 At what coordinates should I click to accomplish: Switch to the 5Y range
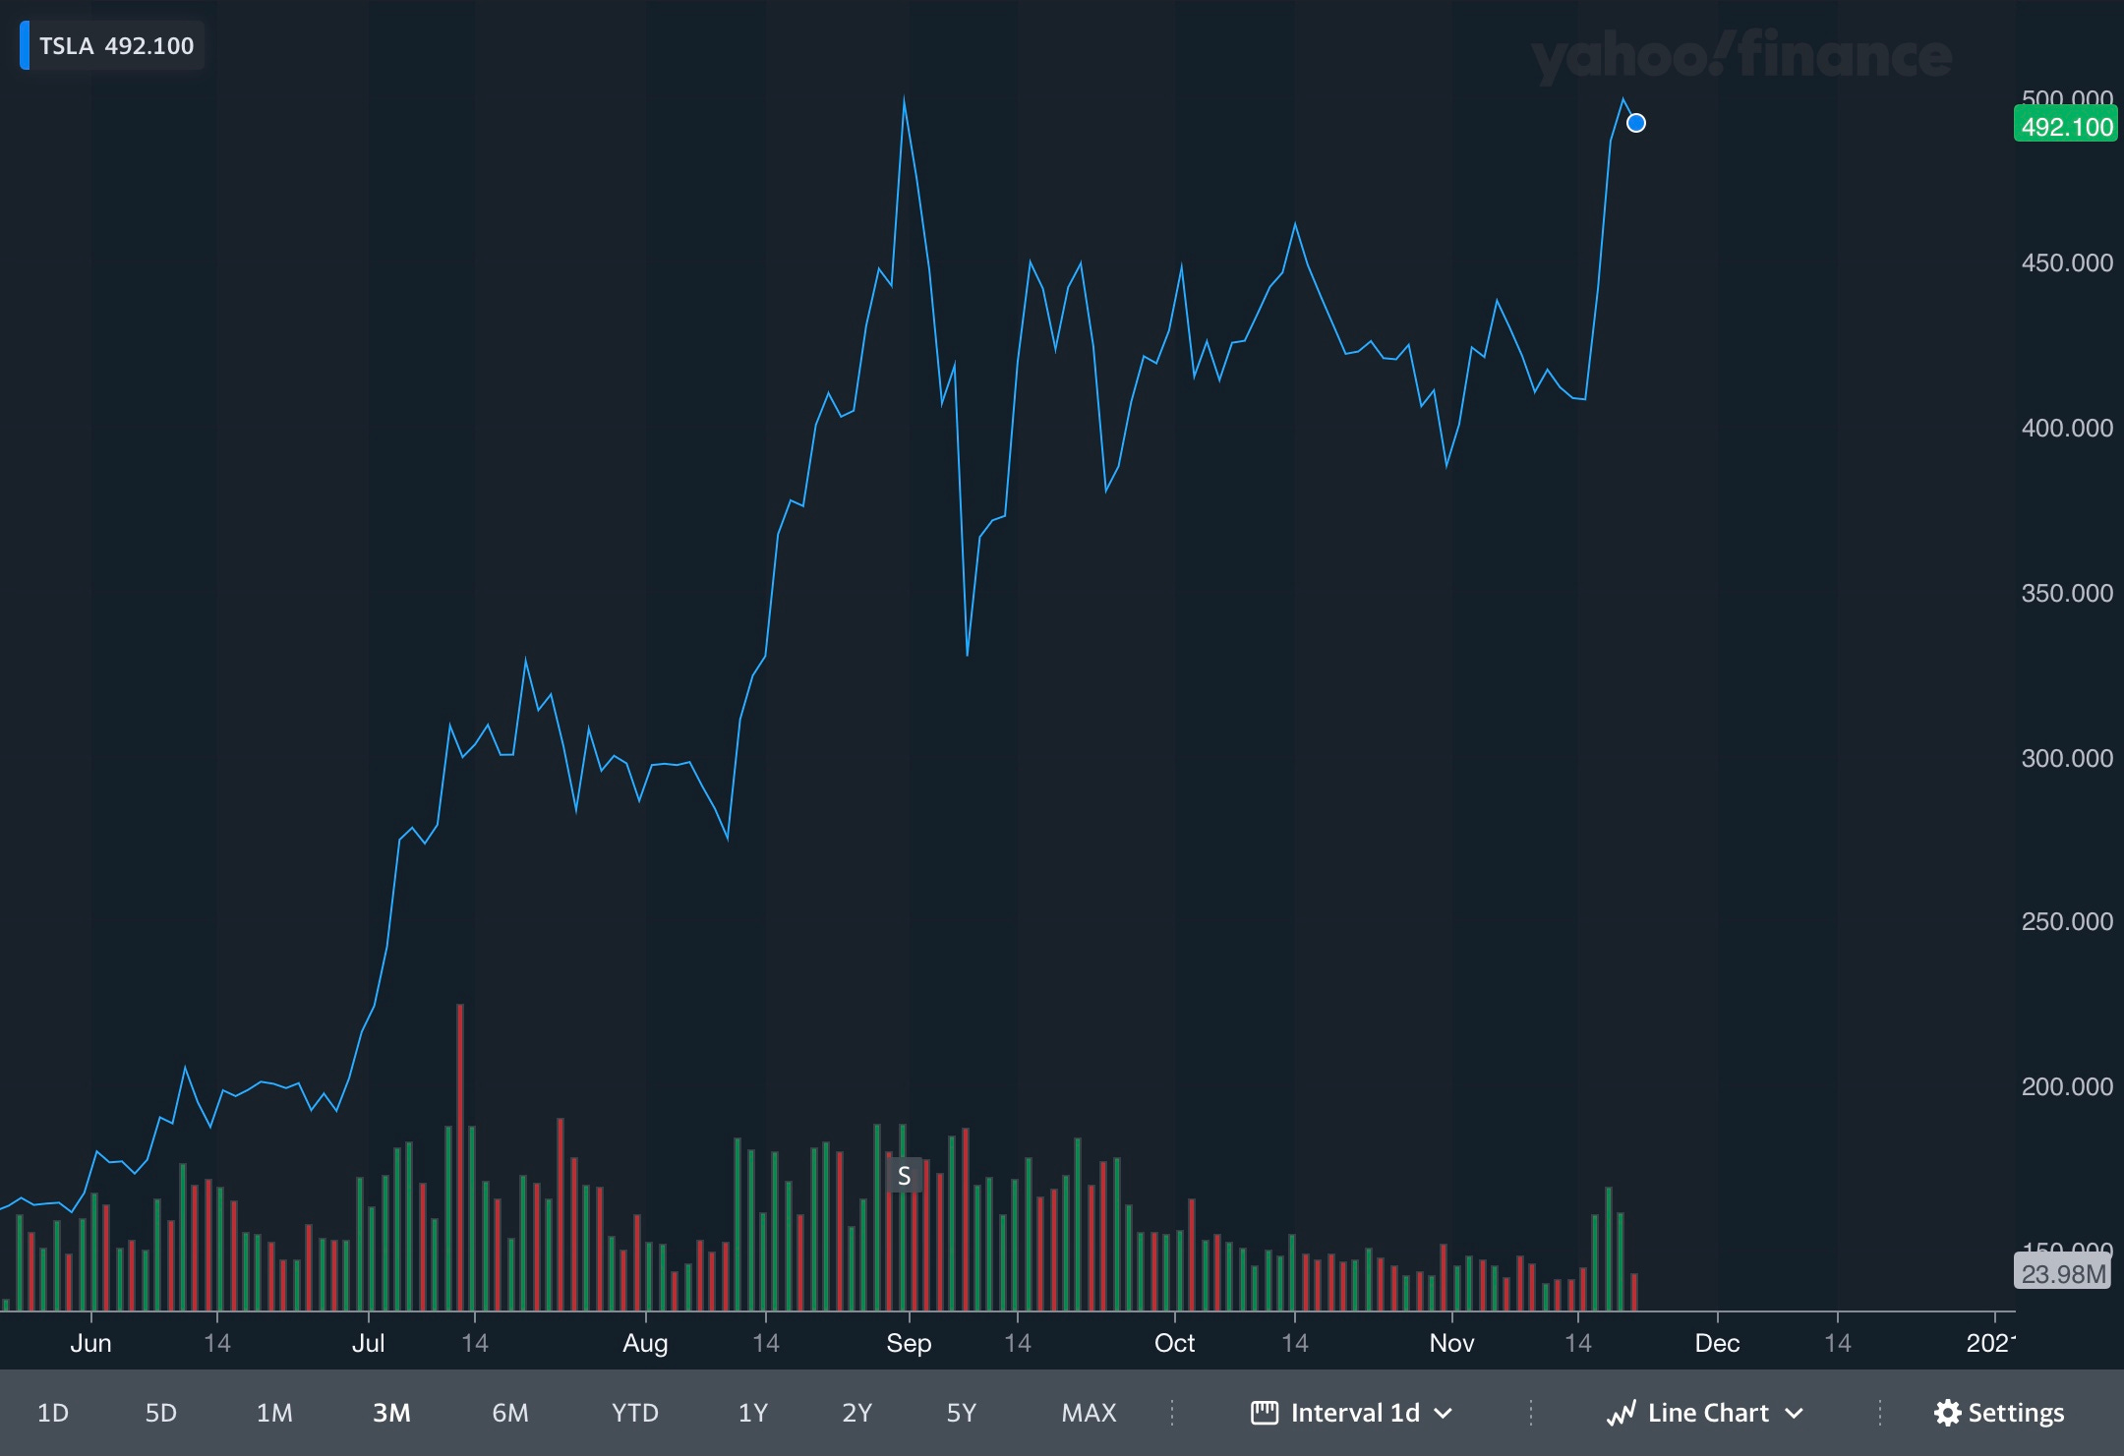coord(961,1413)
